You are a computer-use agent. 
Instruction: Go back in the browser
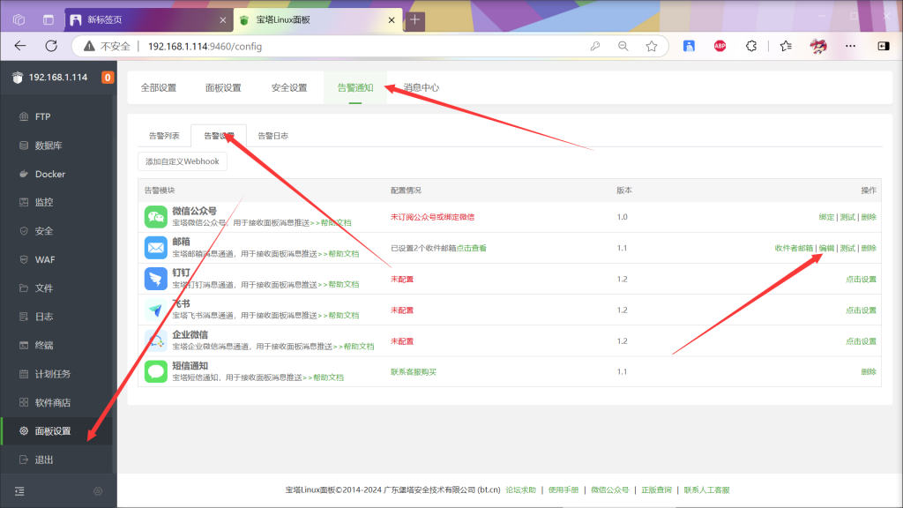click(x=20, y=46)
